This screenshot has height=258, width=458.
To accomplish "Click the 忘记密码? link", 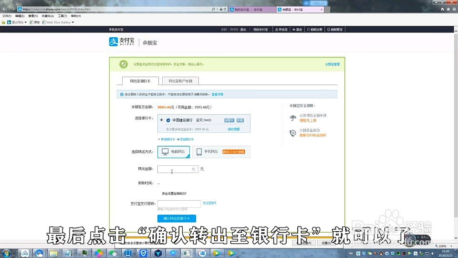I will [209, 203].
